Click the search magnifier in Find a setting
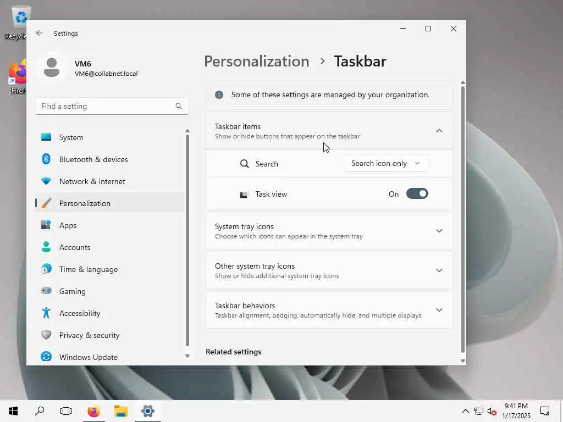 coord(179,106)
